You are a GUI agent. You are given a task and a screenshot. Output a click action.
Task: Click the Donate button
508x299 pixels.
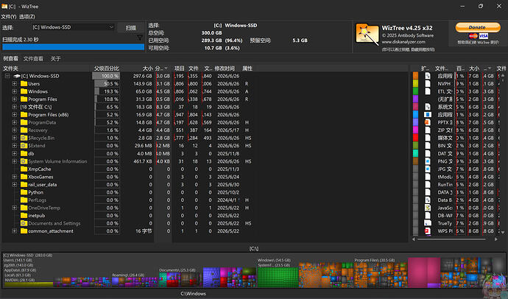[x=478, y=27]
